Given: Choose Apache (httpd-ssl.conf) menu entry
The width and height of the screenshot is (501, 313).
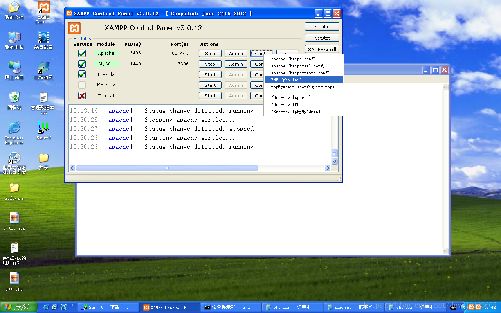Looking at the screenshot, I should point(304,66).
